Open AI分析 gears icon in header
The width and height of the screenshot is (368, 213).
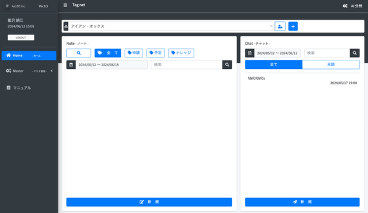click(345, 6)
